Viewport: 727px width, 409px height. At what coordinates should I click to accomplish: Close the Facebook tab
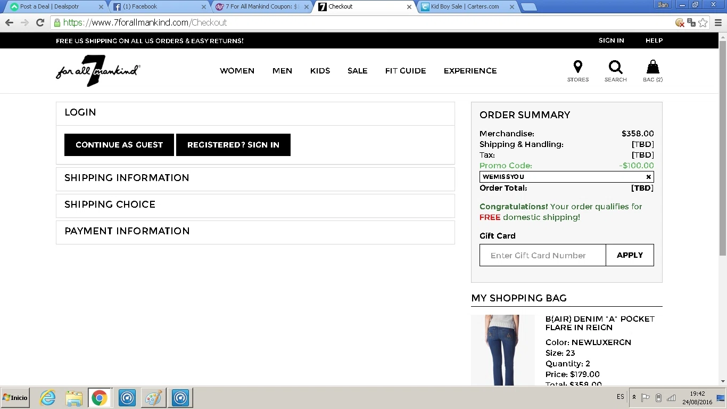point(203,7)
